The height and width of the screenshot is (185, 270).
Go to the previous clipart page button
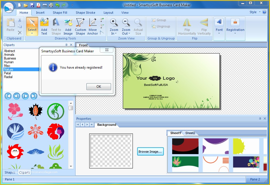point(17,96)
